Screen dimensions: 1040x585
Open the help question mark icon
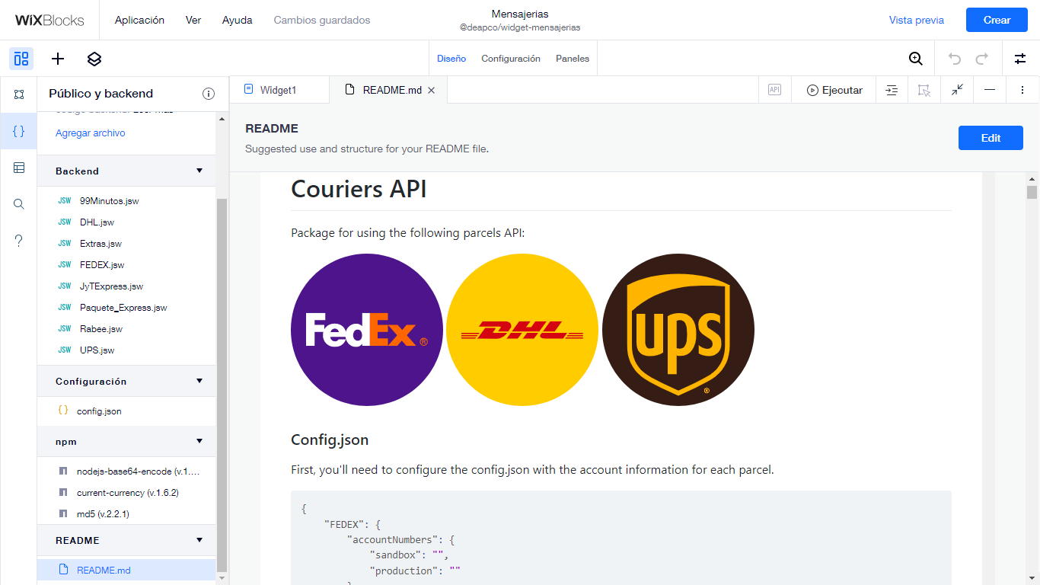coord(19,241)
